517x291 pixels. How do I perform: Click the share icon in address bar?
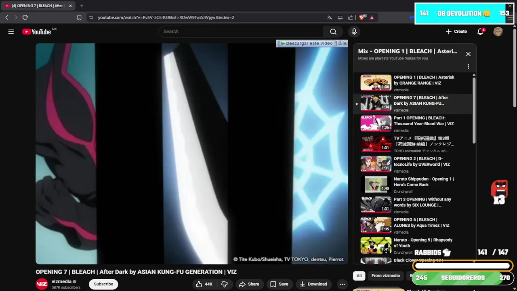coord(351,17)
